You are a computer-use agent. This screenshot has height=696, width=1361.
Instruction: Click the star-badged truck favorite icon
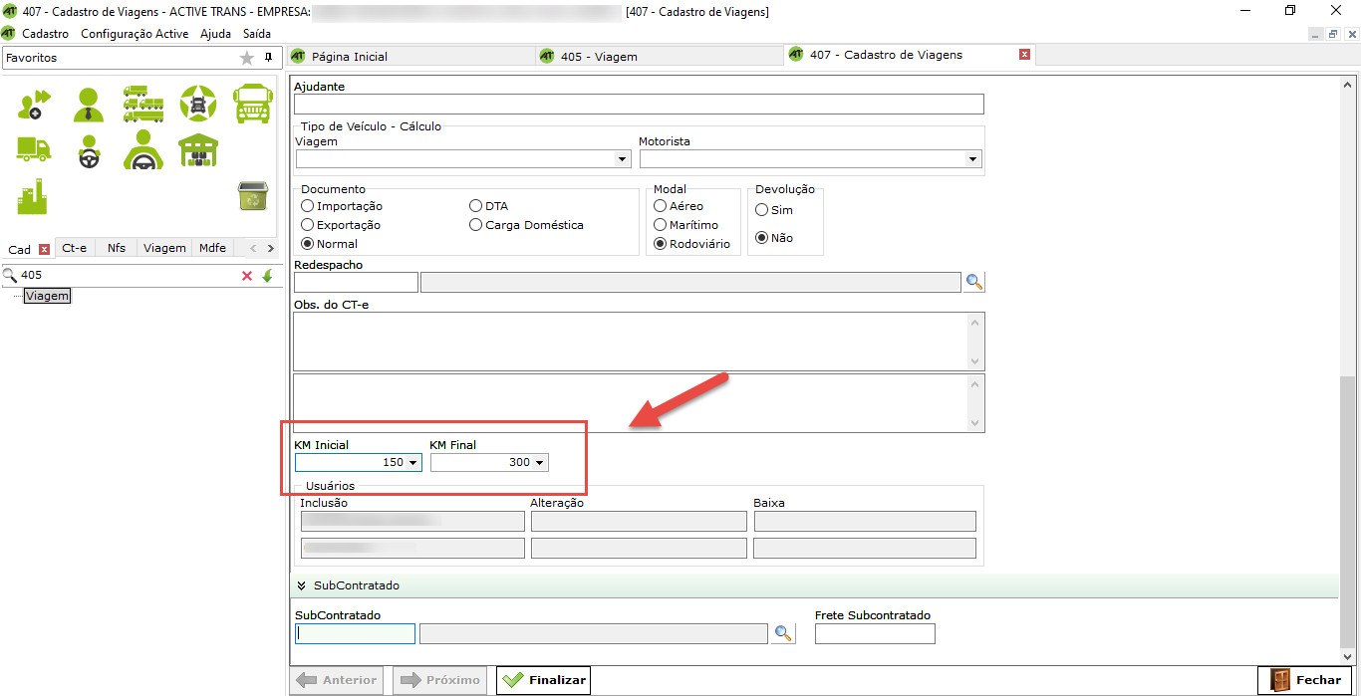(x=197, y=103)
